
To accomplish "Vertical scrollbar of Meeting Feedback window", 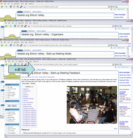I will 132,100.
